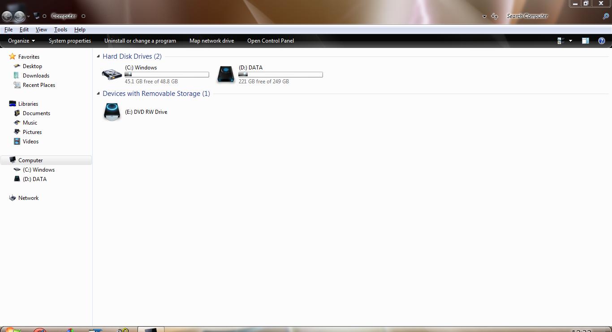This screenshot has width=612, height=332.
Task: Click the Back navigation arrow button
Action: click(7, 17)
